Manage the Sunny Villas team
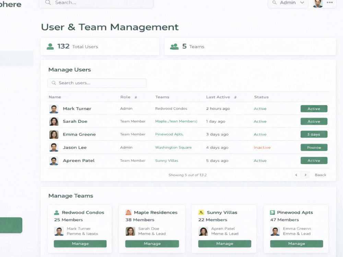The image size is (343, 257). click(225, 244)
